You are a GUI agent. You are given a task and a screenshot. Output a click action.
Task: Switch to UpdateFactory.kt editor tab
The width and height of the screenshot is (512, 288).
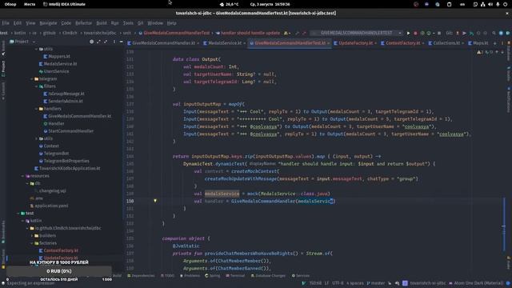click(x=355, y=43)
